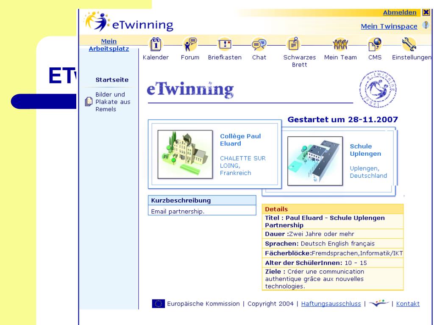Click the Fächerblöcke row in Details
Screen dimensions: 434x325
(x=333, y=253)
